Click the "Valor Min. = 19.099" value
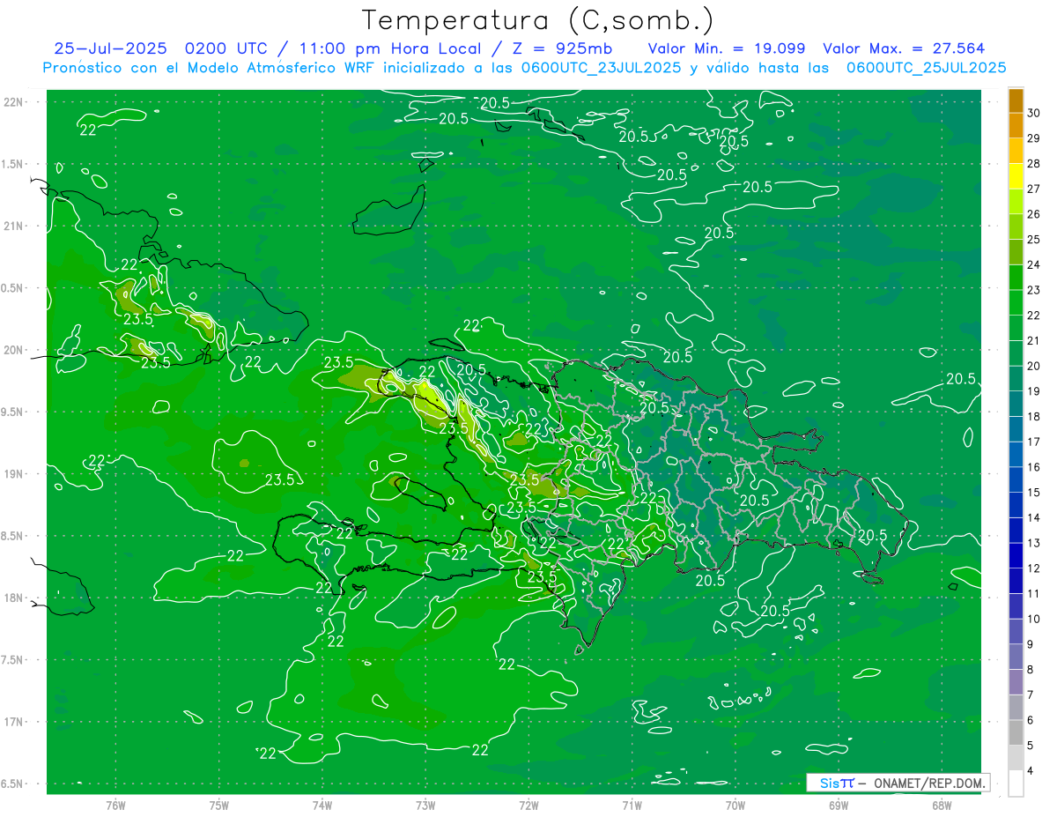 [x=728, y=48]
